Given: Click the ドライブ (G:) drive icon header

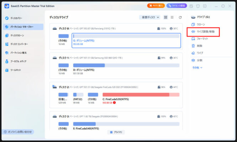Looking at the screenshot, I should pos(193,17).
